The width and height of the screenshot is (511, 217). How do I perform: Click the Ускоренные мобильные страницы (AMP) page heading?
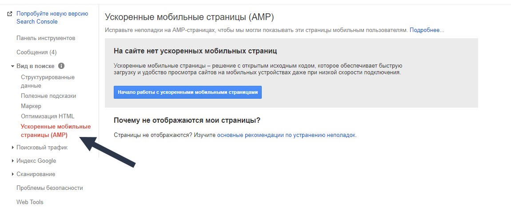189,17
